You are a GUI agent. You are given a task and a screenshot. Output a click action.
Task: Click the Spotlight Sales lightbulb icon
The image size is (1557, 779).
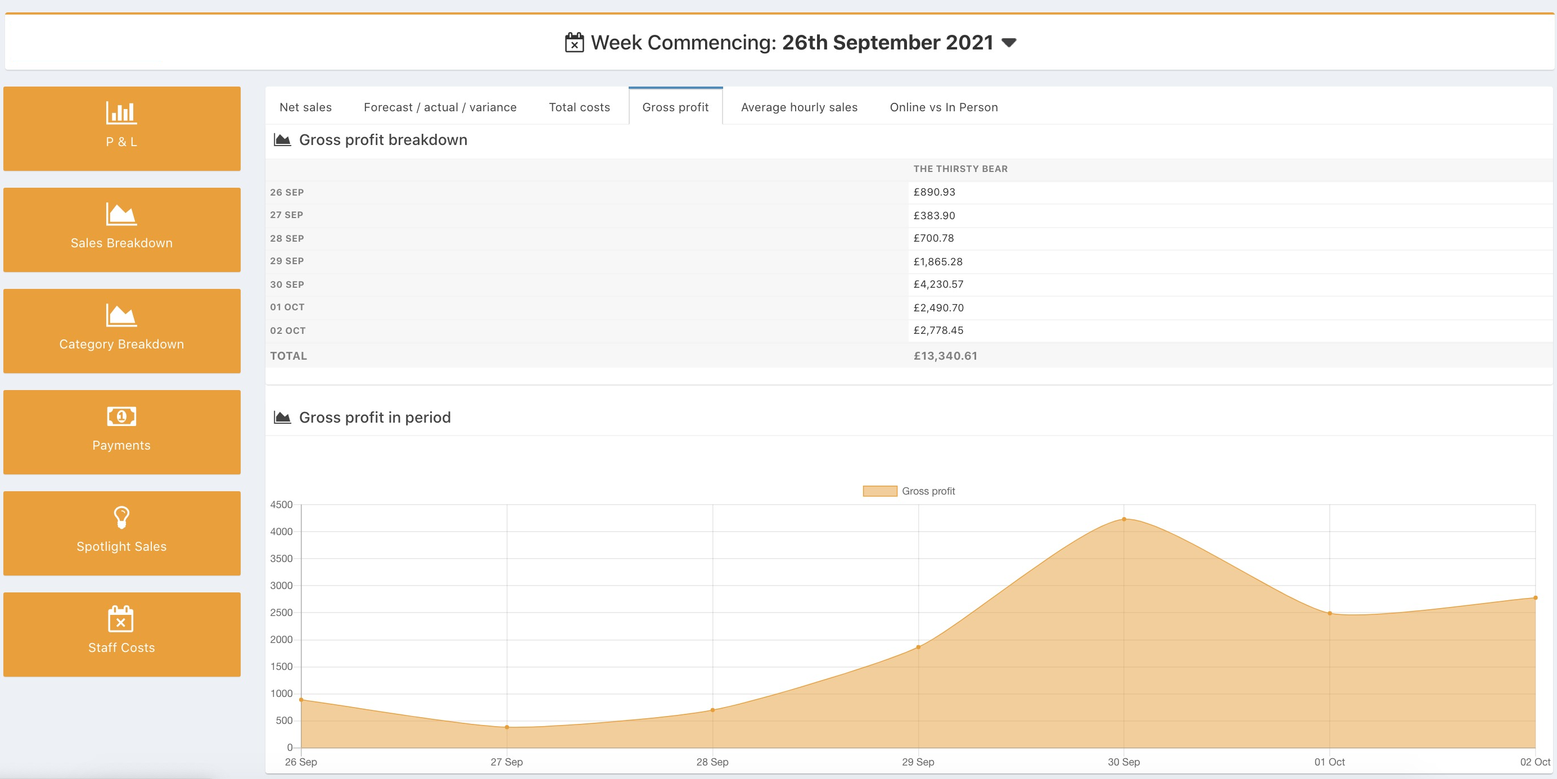pyautogui.click(x=121, y=517)
